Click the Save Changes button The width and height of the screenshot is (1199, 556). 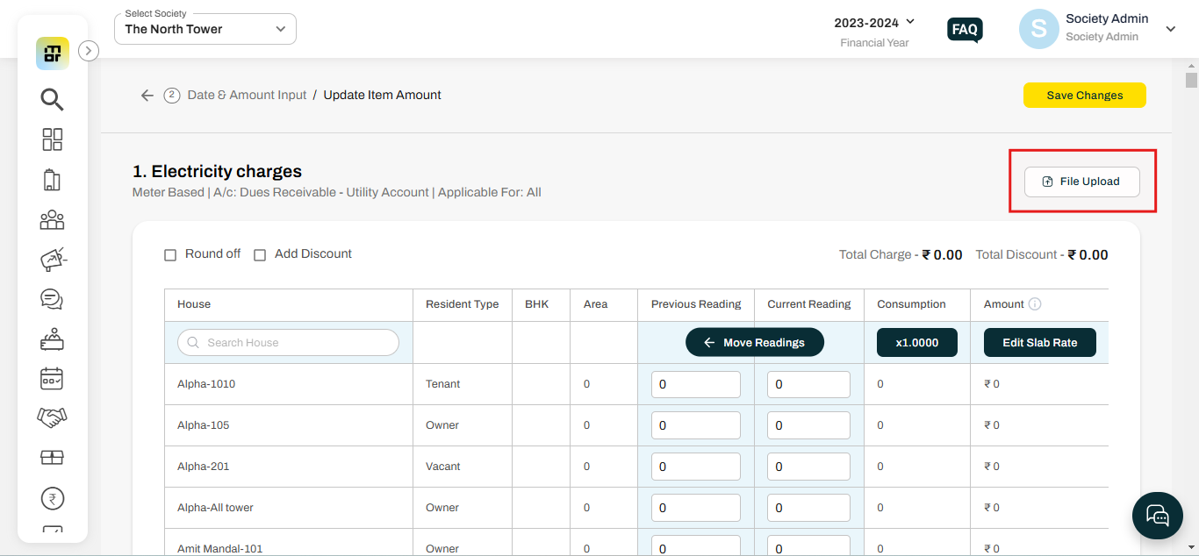(x=1084, y=96)
